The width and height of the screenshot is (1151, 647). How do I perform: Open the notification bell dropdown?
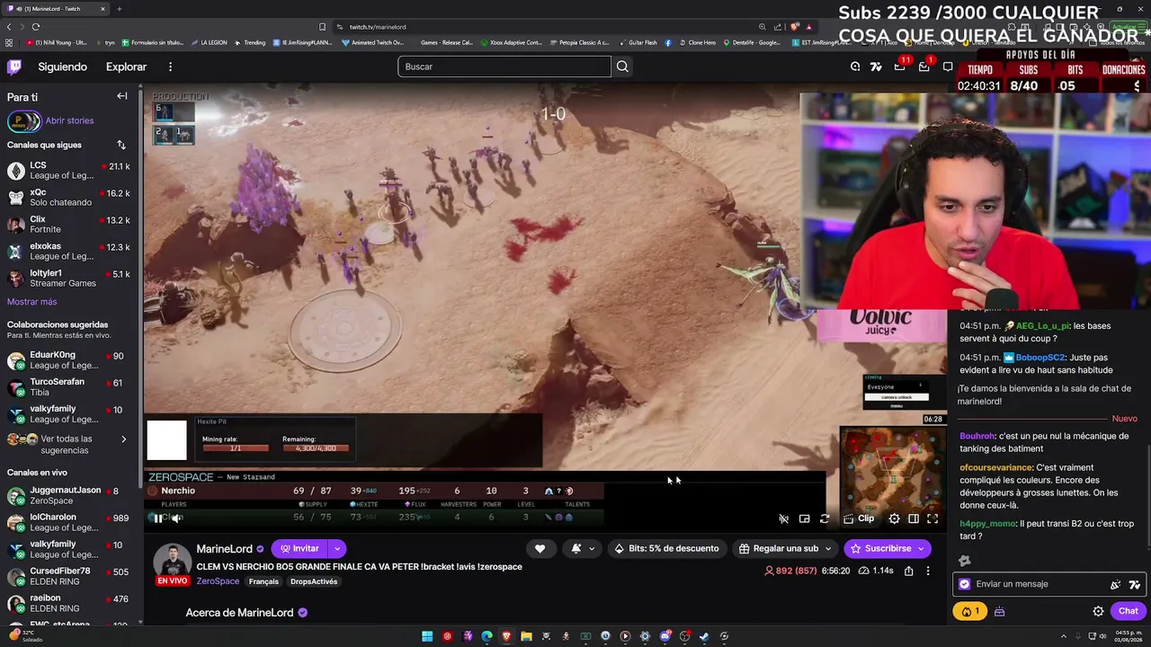[582, 548]
